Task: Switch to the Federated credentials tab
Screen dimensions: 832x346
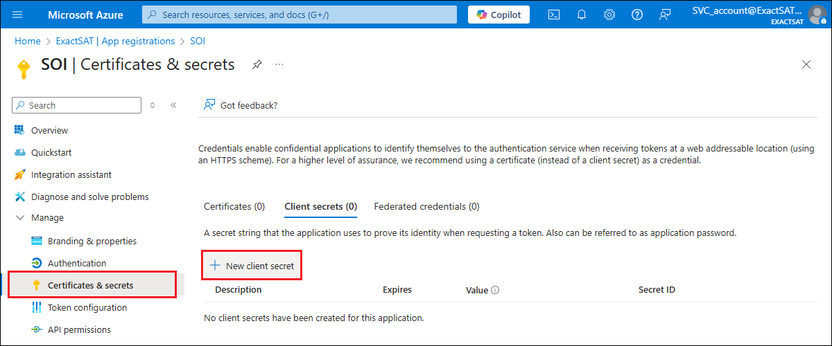Action: click(426, 206)
